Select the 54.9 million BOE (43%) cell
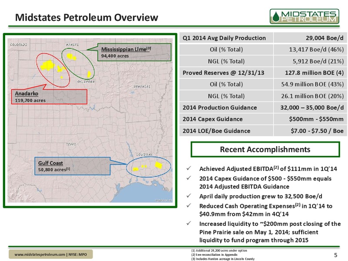This screenshot has width=348, height=261. [310, 84]
